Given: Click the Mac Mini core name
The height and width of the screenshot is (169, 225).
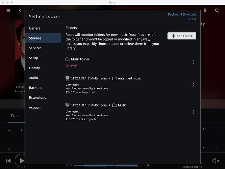Looking at the screenshot, I should pos(54,17).
